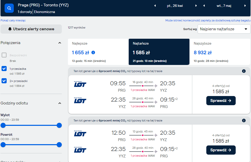Image resolution: width=251 pixels, height=162 pixels.
Task: Select the Najlepsze tab
Action: coord(98,52)
